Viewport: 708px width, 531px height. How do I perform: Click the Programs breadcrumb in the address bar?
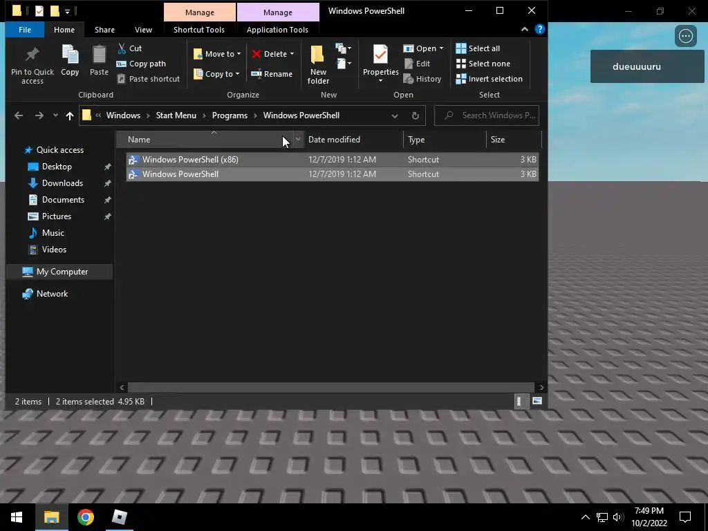click(x=230, y=115)
